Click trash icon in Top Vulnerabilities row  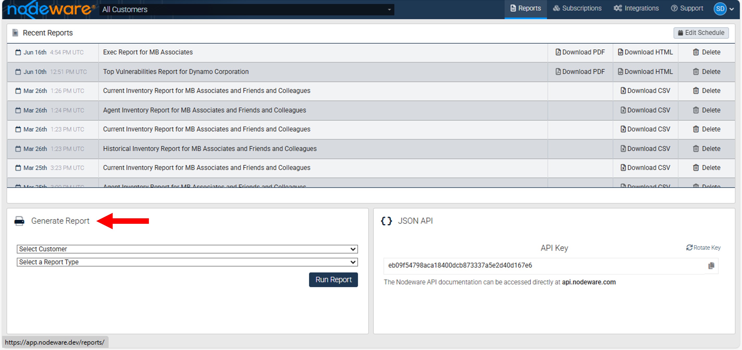coord(696,72)
